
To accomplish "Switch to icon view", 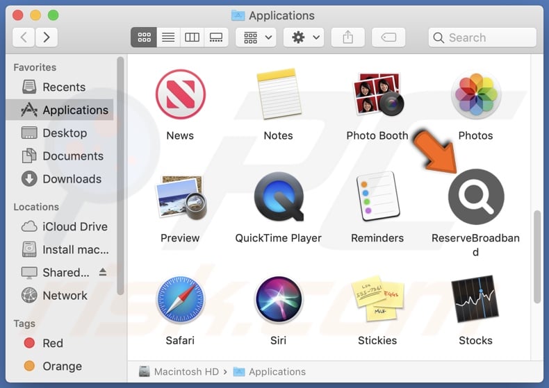I will [x=144, y=37].
